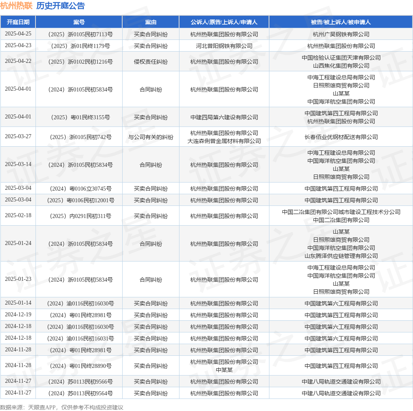Screen dimensions: 413x411
Task: Click the 公诉人/原告/上诉人/申请人 column header
Action: pyautogui.click(x=224, y=22)
